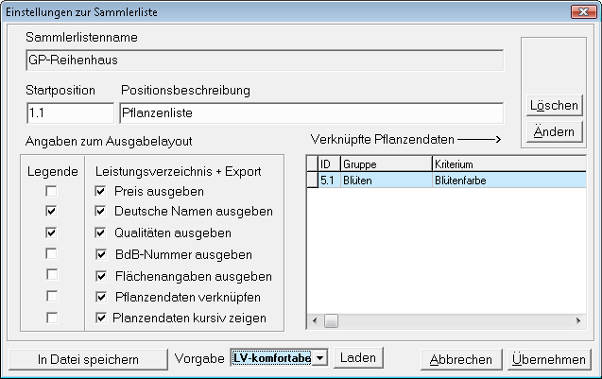This screenshot has width=602, height=379.
Task: Click 'In Datei speichern' button
Action: pyautogui.click(x=88, y=359)
